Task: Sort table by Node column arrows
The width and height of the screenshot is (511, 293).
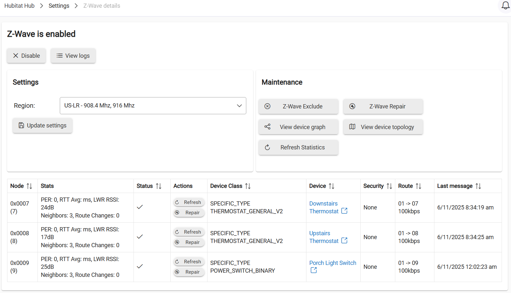Action: (29, 186)
